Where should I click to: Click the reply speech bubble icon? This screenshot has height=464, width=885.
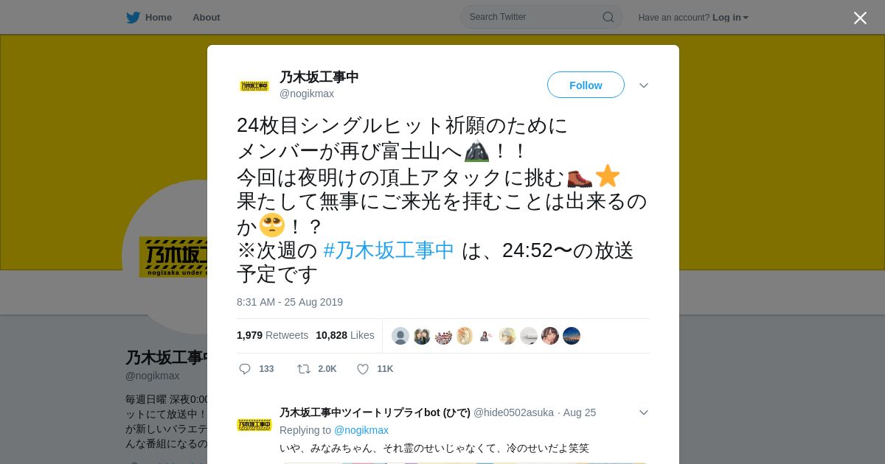pos(245,369)
